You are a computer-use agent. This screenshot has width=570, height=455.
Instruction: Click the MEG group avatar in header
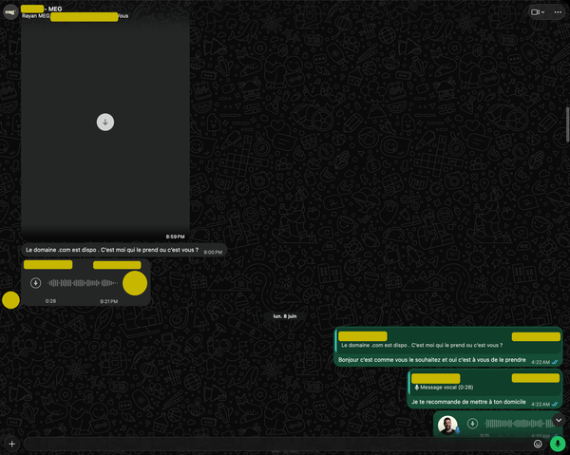tap(10, 12)
